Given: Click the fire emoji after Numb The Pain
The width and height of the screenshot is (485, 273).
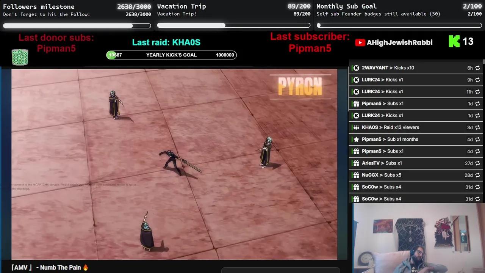Looking at the screenshot, I should 85,267.
